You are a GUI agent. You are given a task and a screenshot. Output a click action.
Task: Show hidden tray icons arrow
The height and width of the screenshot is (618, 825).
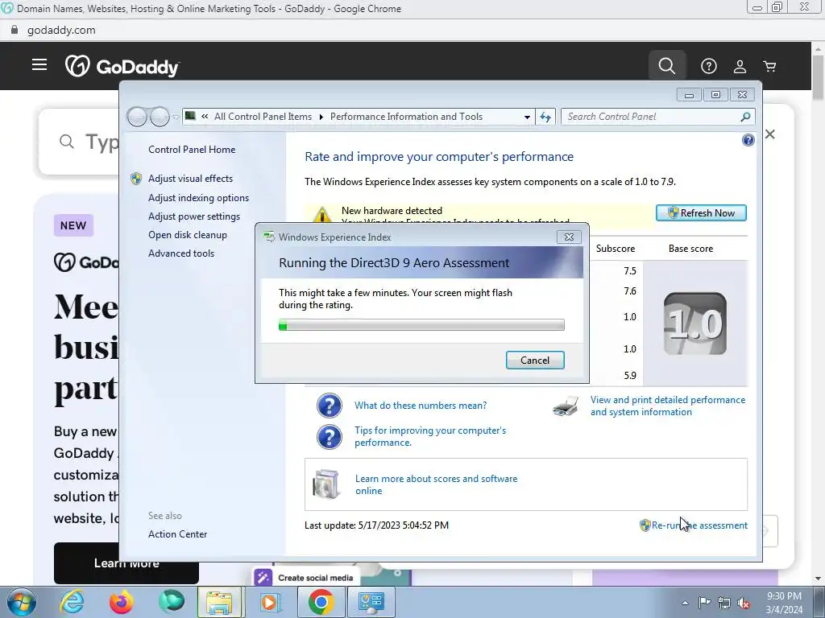click(685, 603)
